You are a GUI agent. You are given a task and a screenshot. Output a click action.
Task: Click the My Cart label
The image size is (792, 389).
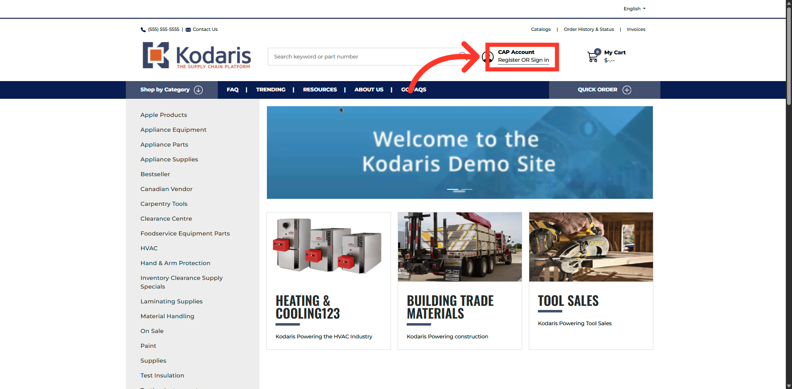click(615, 53)
